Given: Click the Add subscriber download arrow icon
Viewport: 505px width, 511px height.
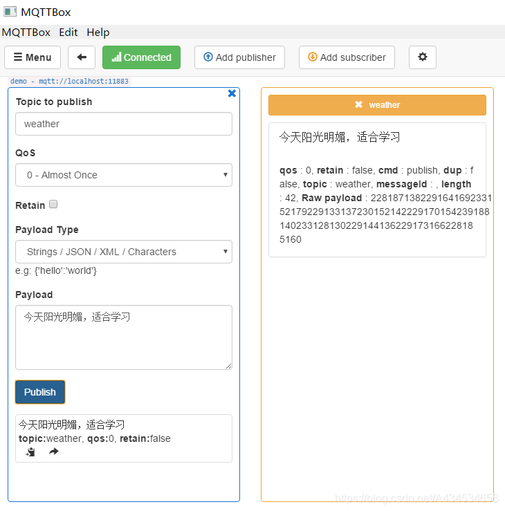Looking at the screenshot, I should 312,57.
